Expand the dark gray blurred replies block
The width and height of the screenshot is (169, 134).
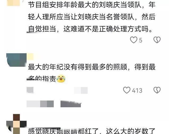(71, 104)
